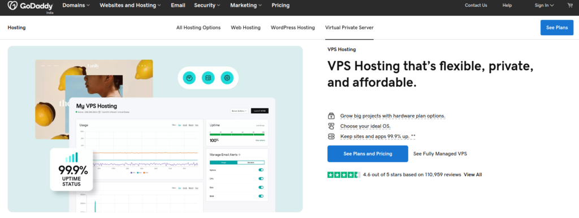Click the icon beside Choose your ideal OS
579x218 pixels.
click(331, 126)
